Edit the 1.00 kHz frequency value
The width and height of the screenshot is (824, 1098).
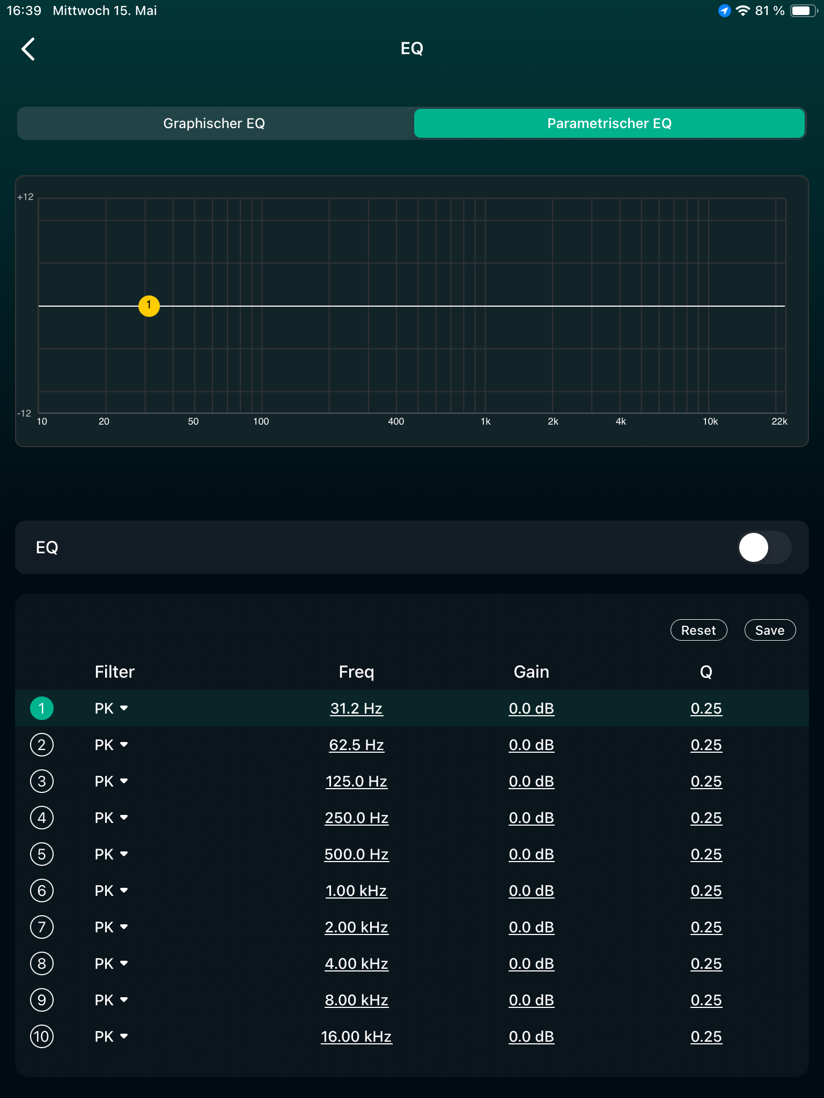pos(356,891)
